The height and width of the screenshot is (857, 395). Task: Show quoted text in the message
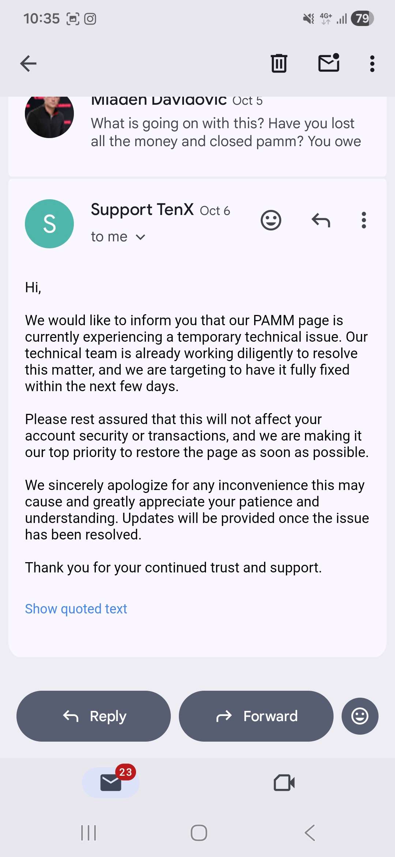[76, 609]
